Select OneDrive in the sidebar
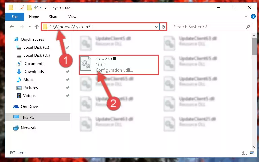This screenshot has height=162, width=259. (29, 107)
